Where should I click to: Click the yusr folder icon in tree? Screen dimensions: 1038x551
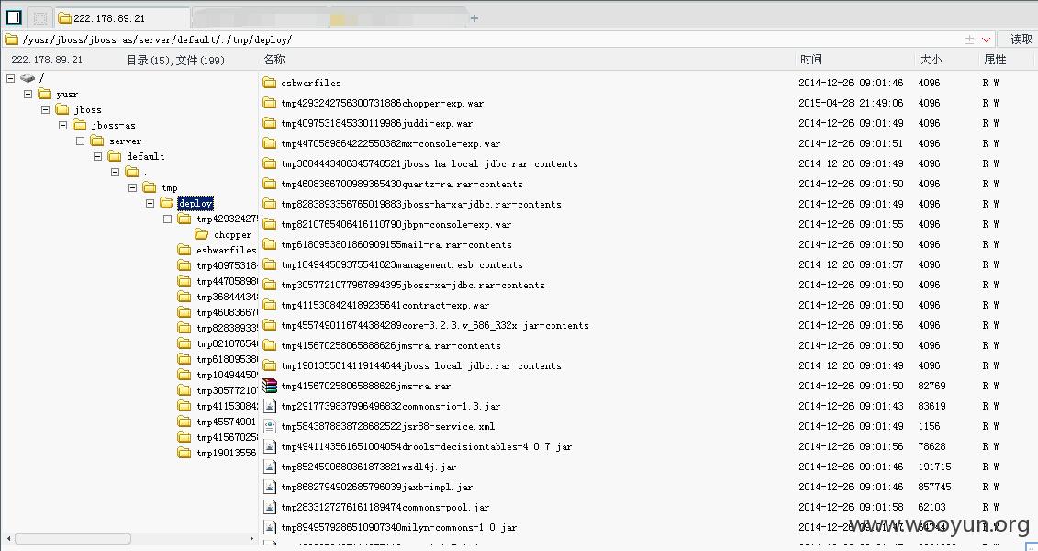pos(45,94)
